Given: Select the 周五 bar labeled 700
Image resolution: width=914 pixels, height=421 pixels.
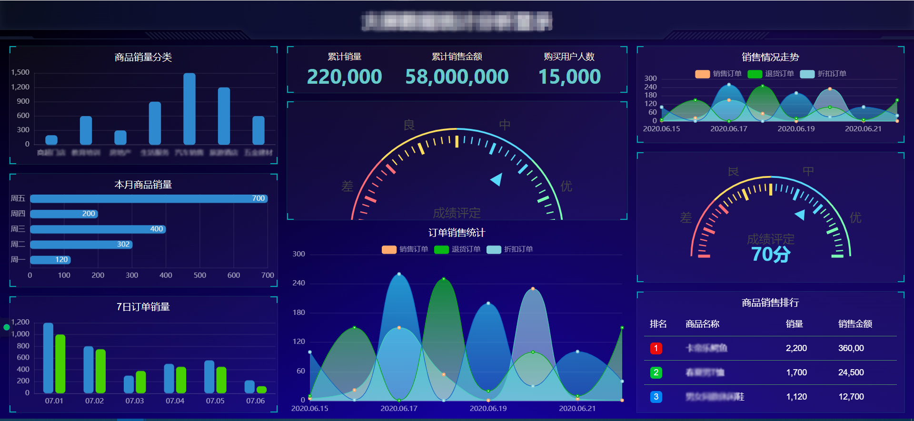Looking at the screenshot, I should (x=149, y=198).
